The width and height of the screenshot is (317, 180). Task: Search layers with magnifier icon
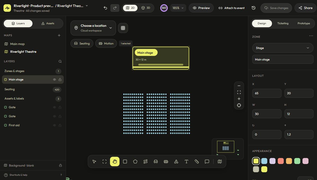(x=60, y=61)
